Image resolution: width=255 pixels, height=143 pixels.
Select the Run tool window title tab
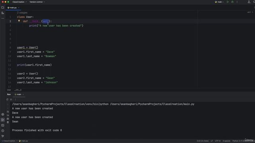[9, 95]
